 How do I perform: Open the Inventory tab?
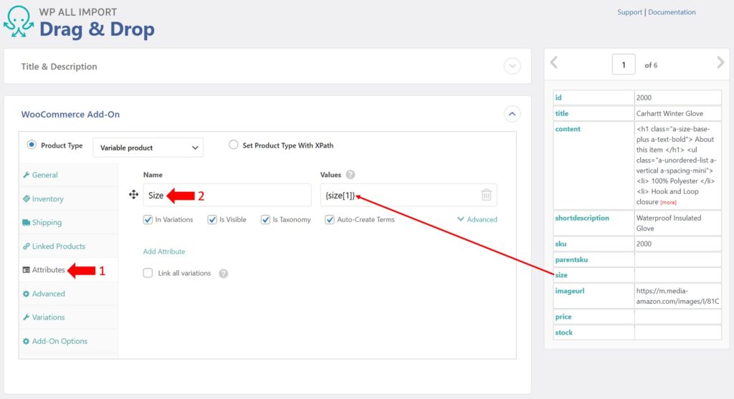[x=48, y=199]
